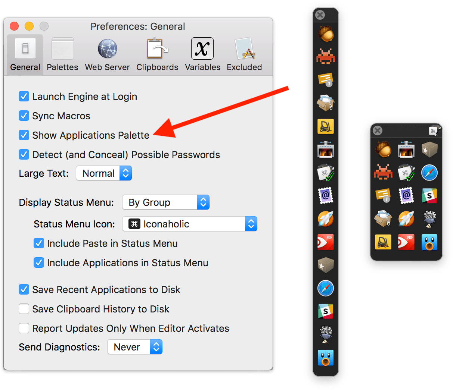Open ForkLift in the three-column grid palette
Viewport: 453px width, 390px height.
(x=383, y=242)
